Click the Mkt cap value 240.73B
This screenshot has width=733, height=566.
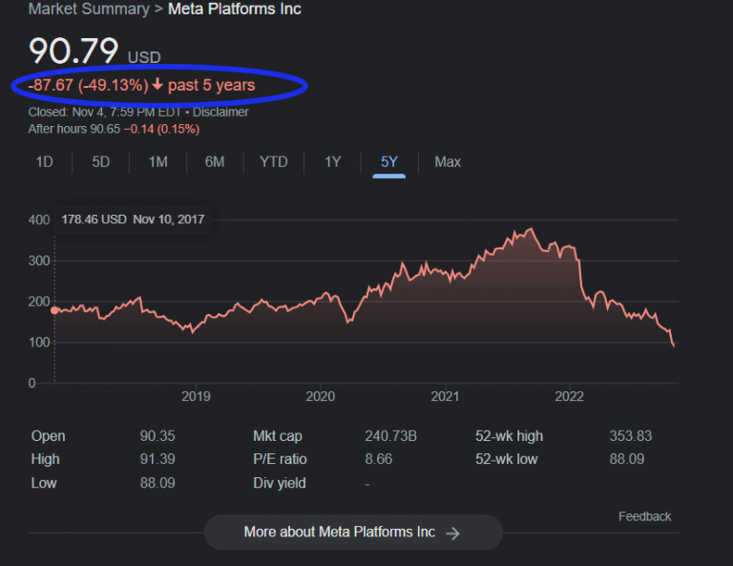coord(390,436)
